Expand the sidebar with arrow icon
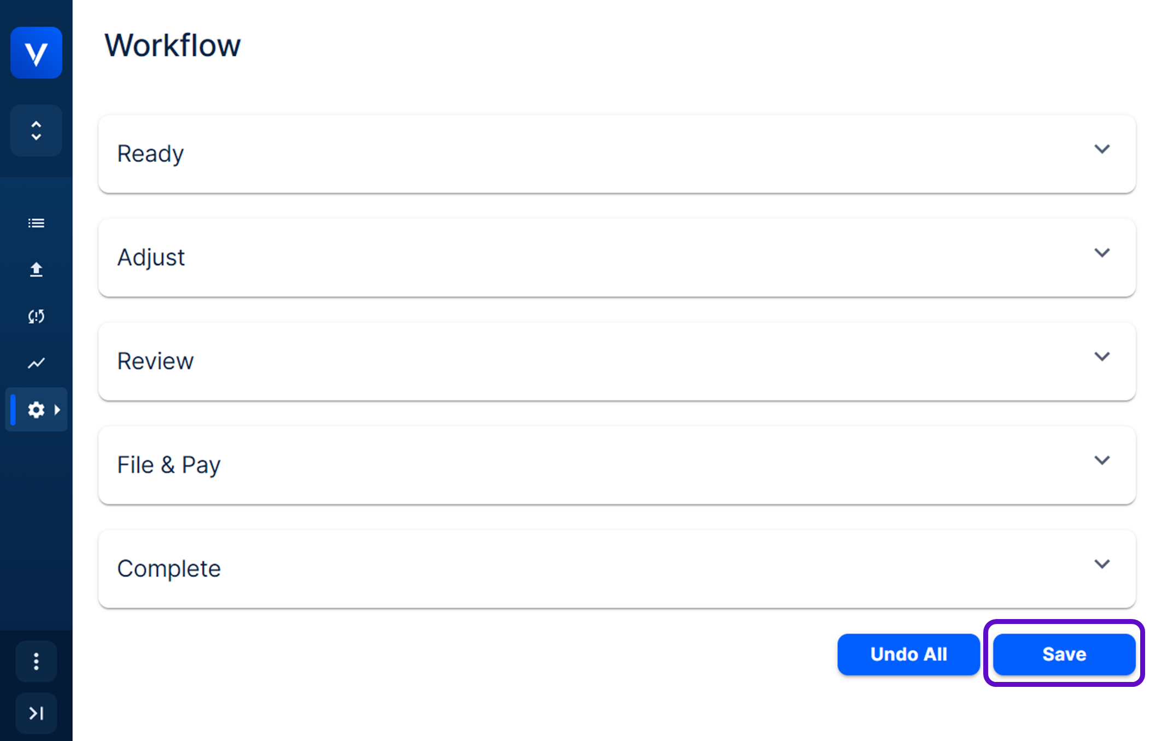The image size is (1173, 741). [36, 713]
